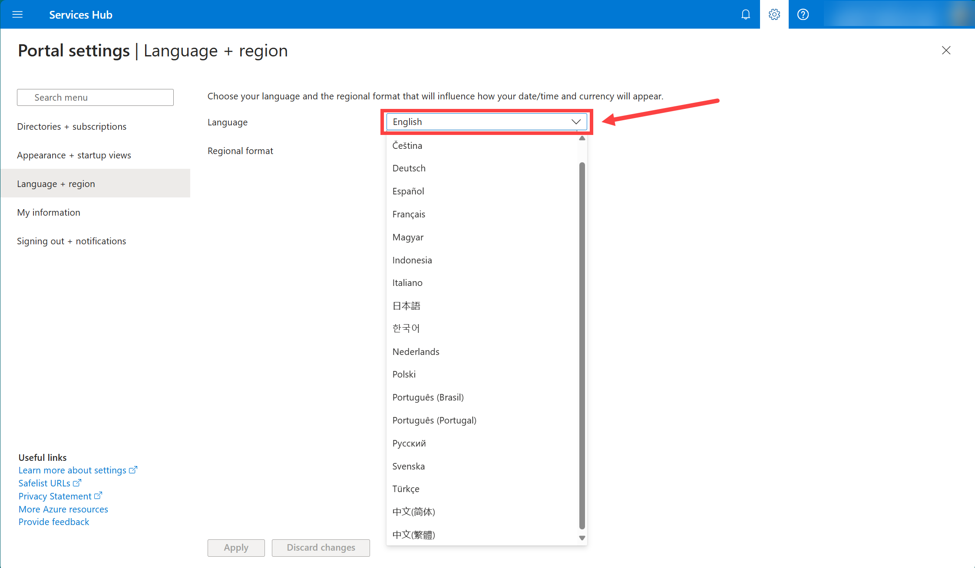
Task: Open Directories + subscriptions settings
Action: click(72, 127)
